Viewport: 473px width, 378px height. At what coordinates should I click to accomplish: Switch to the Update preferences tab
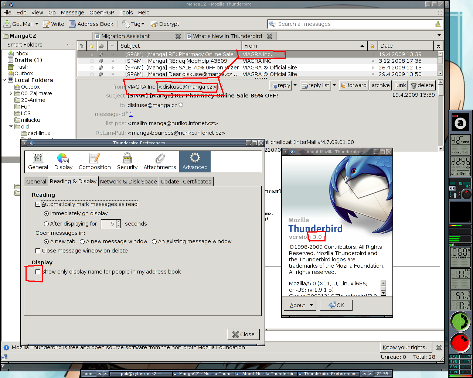tap(170, 182)
